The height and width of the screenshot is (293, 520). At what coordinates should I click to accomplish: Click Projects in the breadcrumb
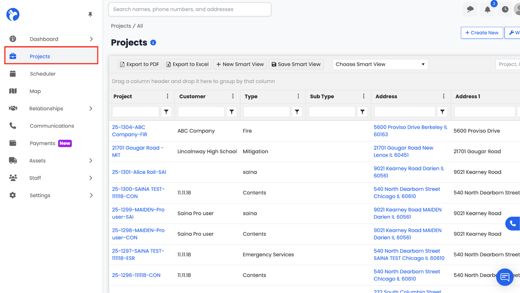click(121, 26)
